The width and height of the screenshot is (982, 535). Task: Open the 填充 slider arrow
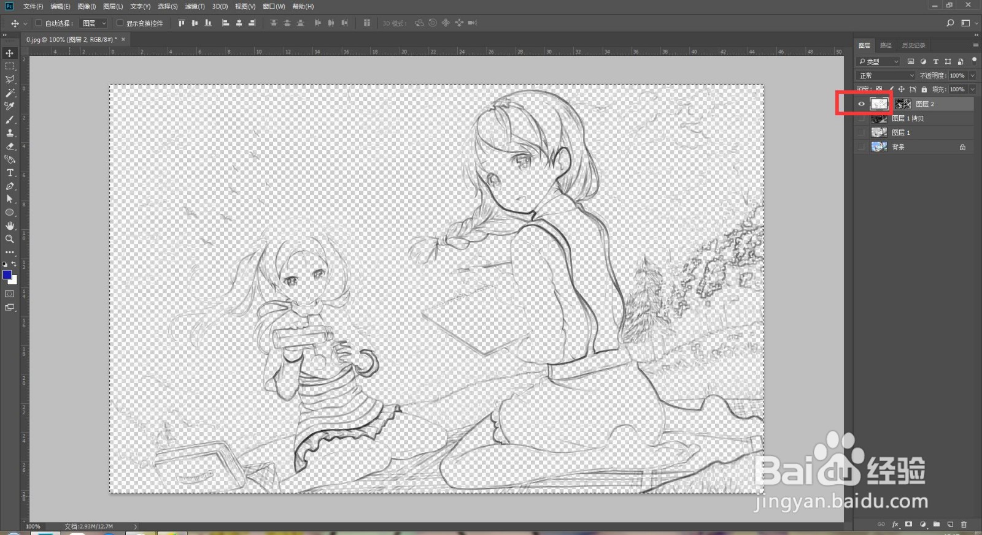972,89
